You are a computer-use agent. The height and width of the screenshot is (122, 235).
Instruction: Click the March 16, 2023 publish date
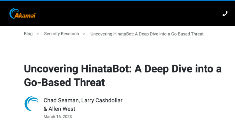click(x=58, y=116)
